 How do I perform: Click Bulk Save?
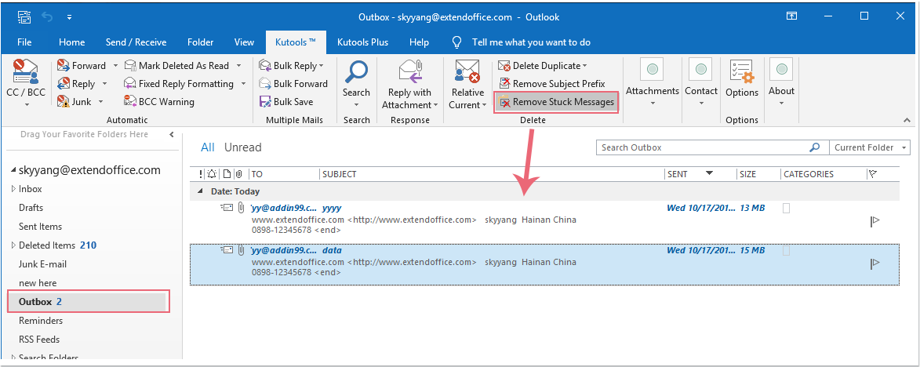285,102
